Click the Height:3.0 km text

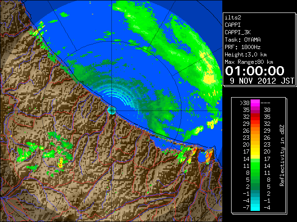245,55
